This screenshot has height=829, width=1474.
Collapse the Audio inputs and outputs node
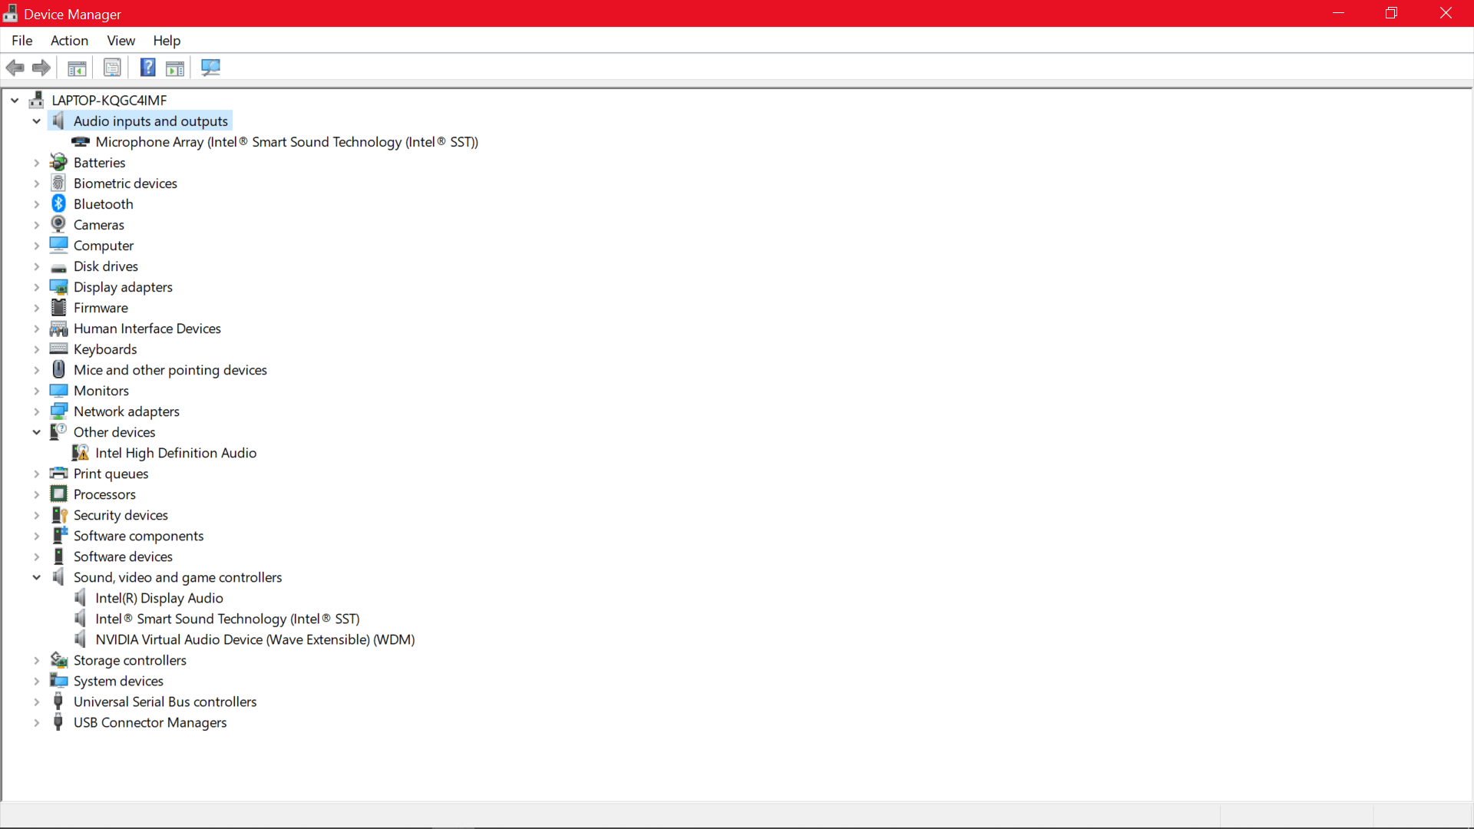coord(36,121)
